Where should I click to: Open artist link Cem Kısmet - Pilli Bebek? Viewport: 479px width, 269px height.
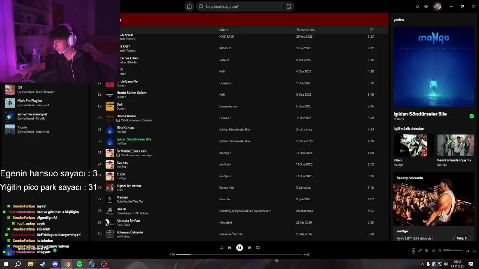tap(132, 213)
